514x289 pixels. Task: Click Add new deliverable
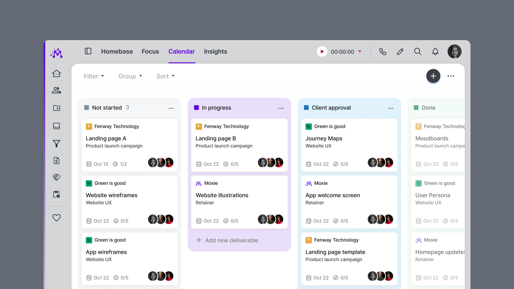pos(227,240)
